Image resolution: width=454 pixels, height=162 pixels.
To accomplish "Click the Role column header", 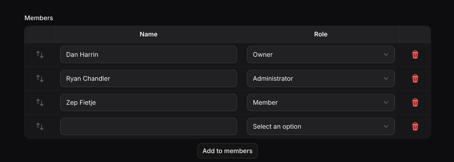I will tap(321, 34).
